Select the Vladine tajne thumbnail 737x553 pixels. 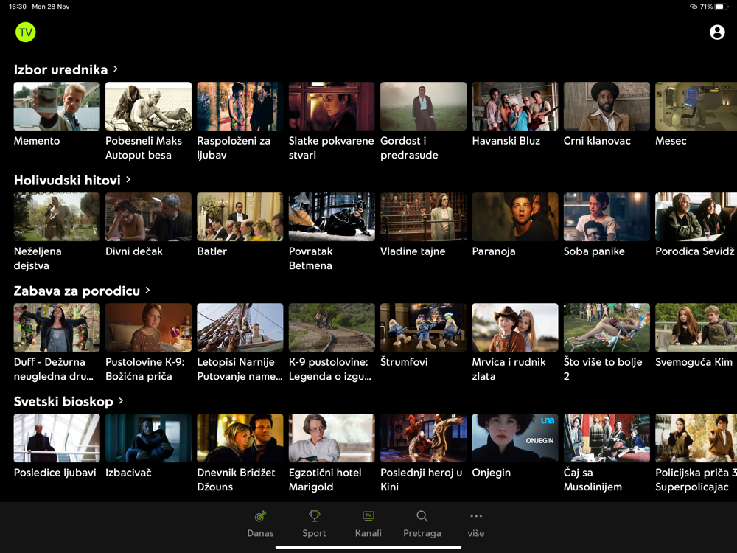pyautogui.click(x=424, y=217)
